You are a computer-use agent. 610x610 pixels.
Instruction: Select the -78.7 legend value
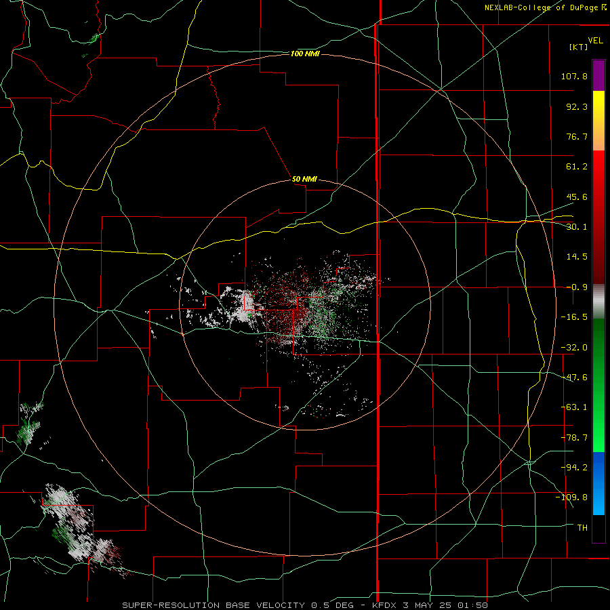pos(574,438)
